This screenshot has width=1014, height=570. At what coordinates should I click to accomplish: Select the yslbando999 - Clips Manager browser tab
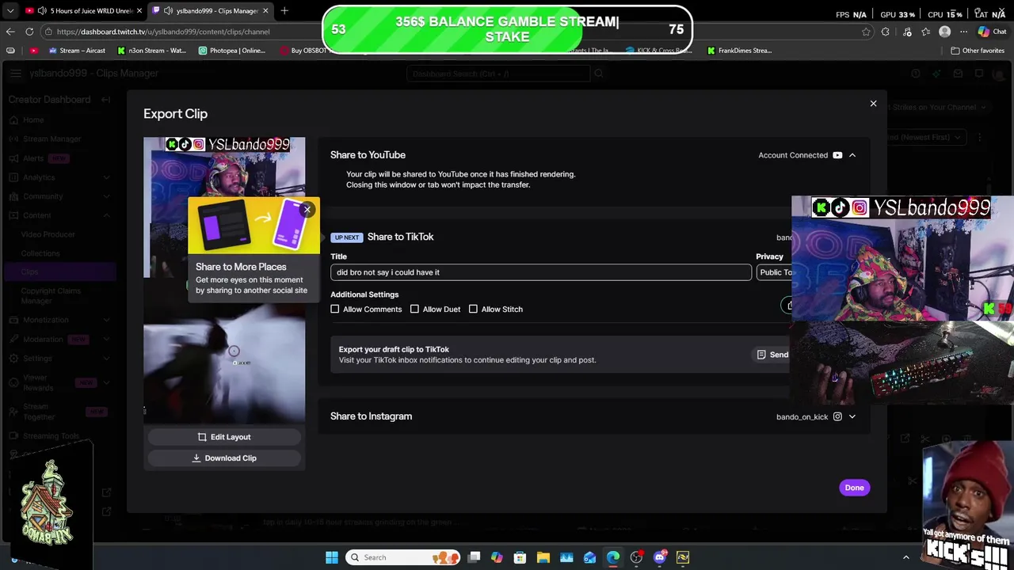(210, 11)
